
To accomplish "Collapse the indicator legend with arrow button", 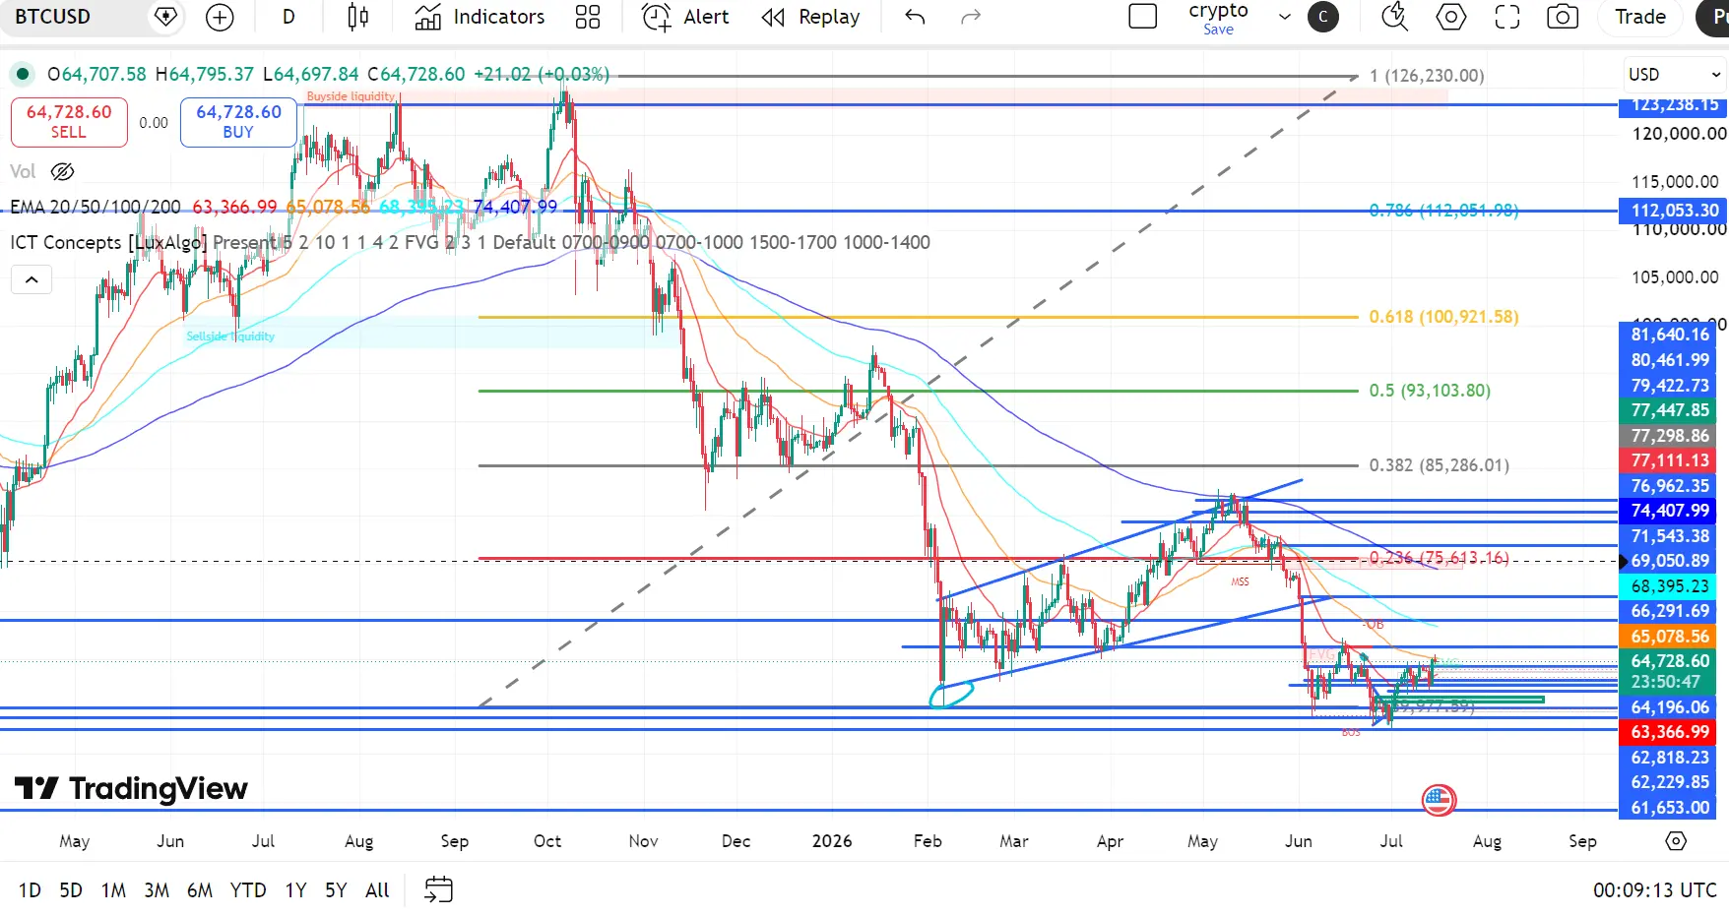I will click(32, 279).
